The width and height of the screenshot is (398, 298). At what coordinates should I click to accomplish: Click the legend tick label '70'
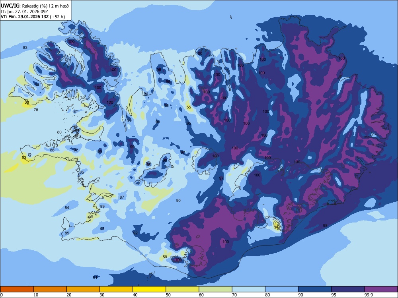234,295
